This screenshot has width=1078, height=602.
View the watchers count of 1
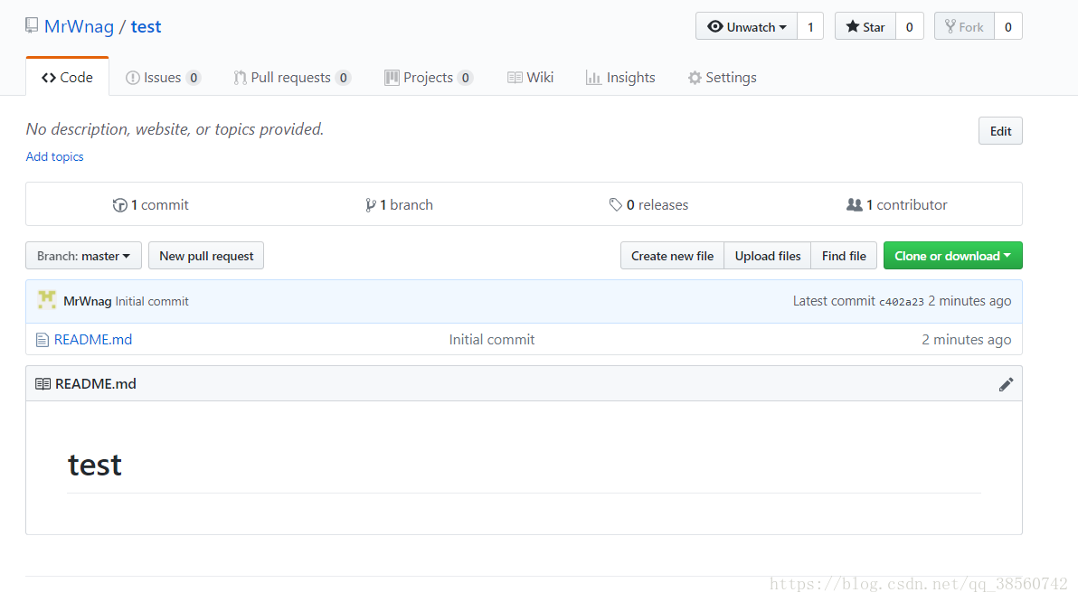point(810,26)
